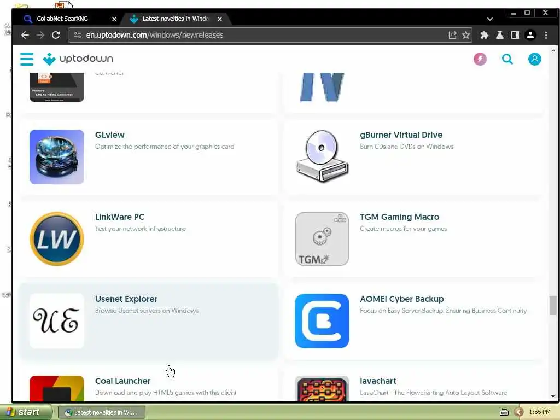Open the LinkWare PC LW icon

point(57,239)
